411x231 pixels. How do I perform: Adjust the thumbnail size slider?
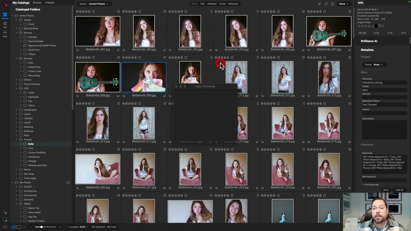(x=41, y=227)
